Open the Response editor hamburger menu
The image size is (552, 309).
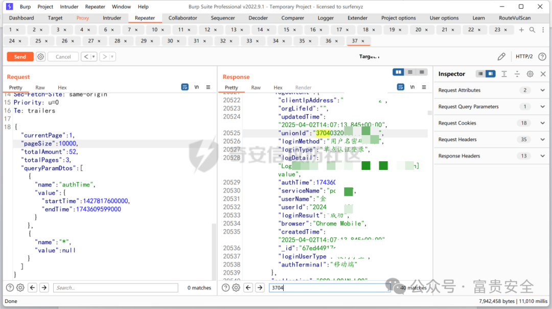tap(424, 87)
